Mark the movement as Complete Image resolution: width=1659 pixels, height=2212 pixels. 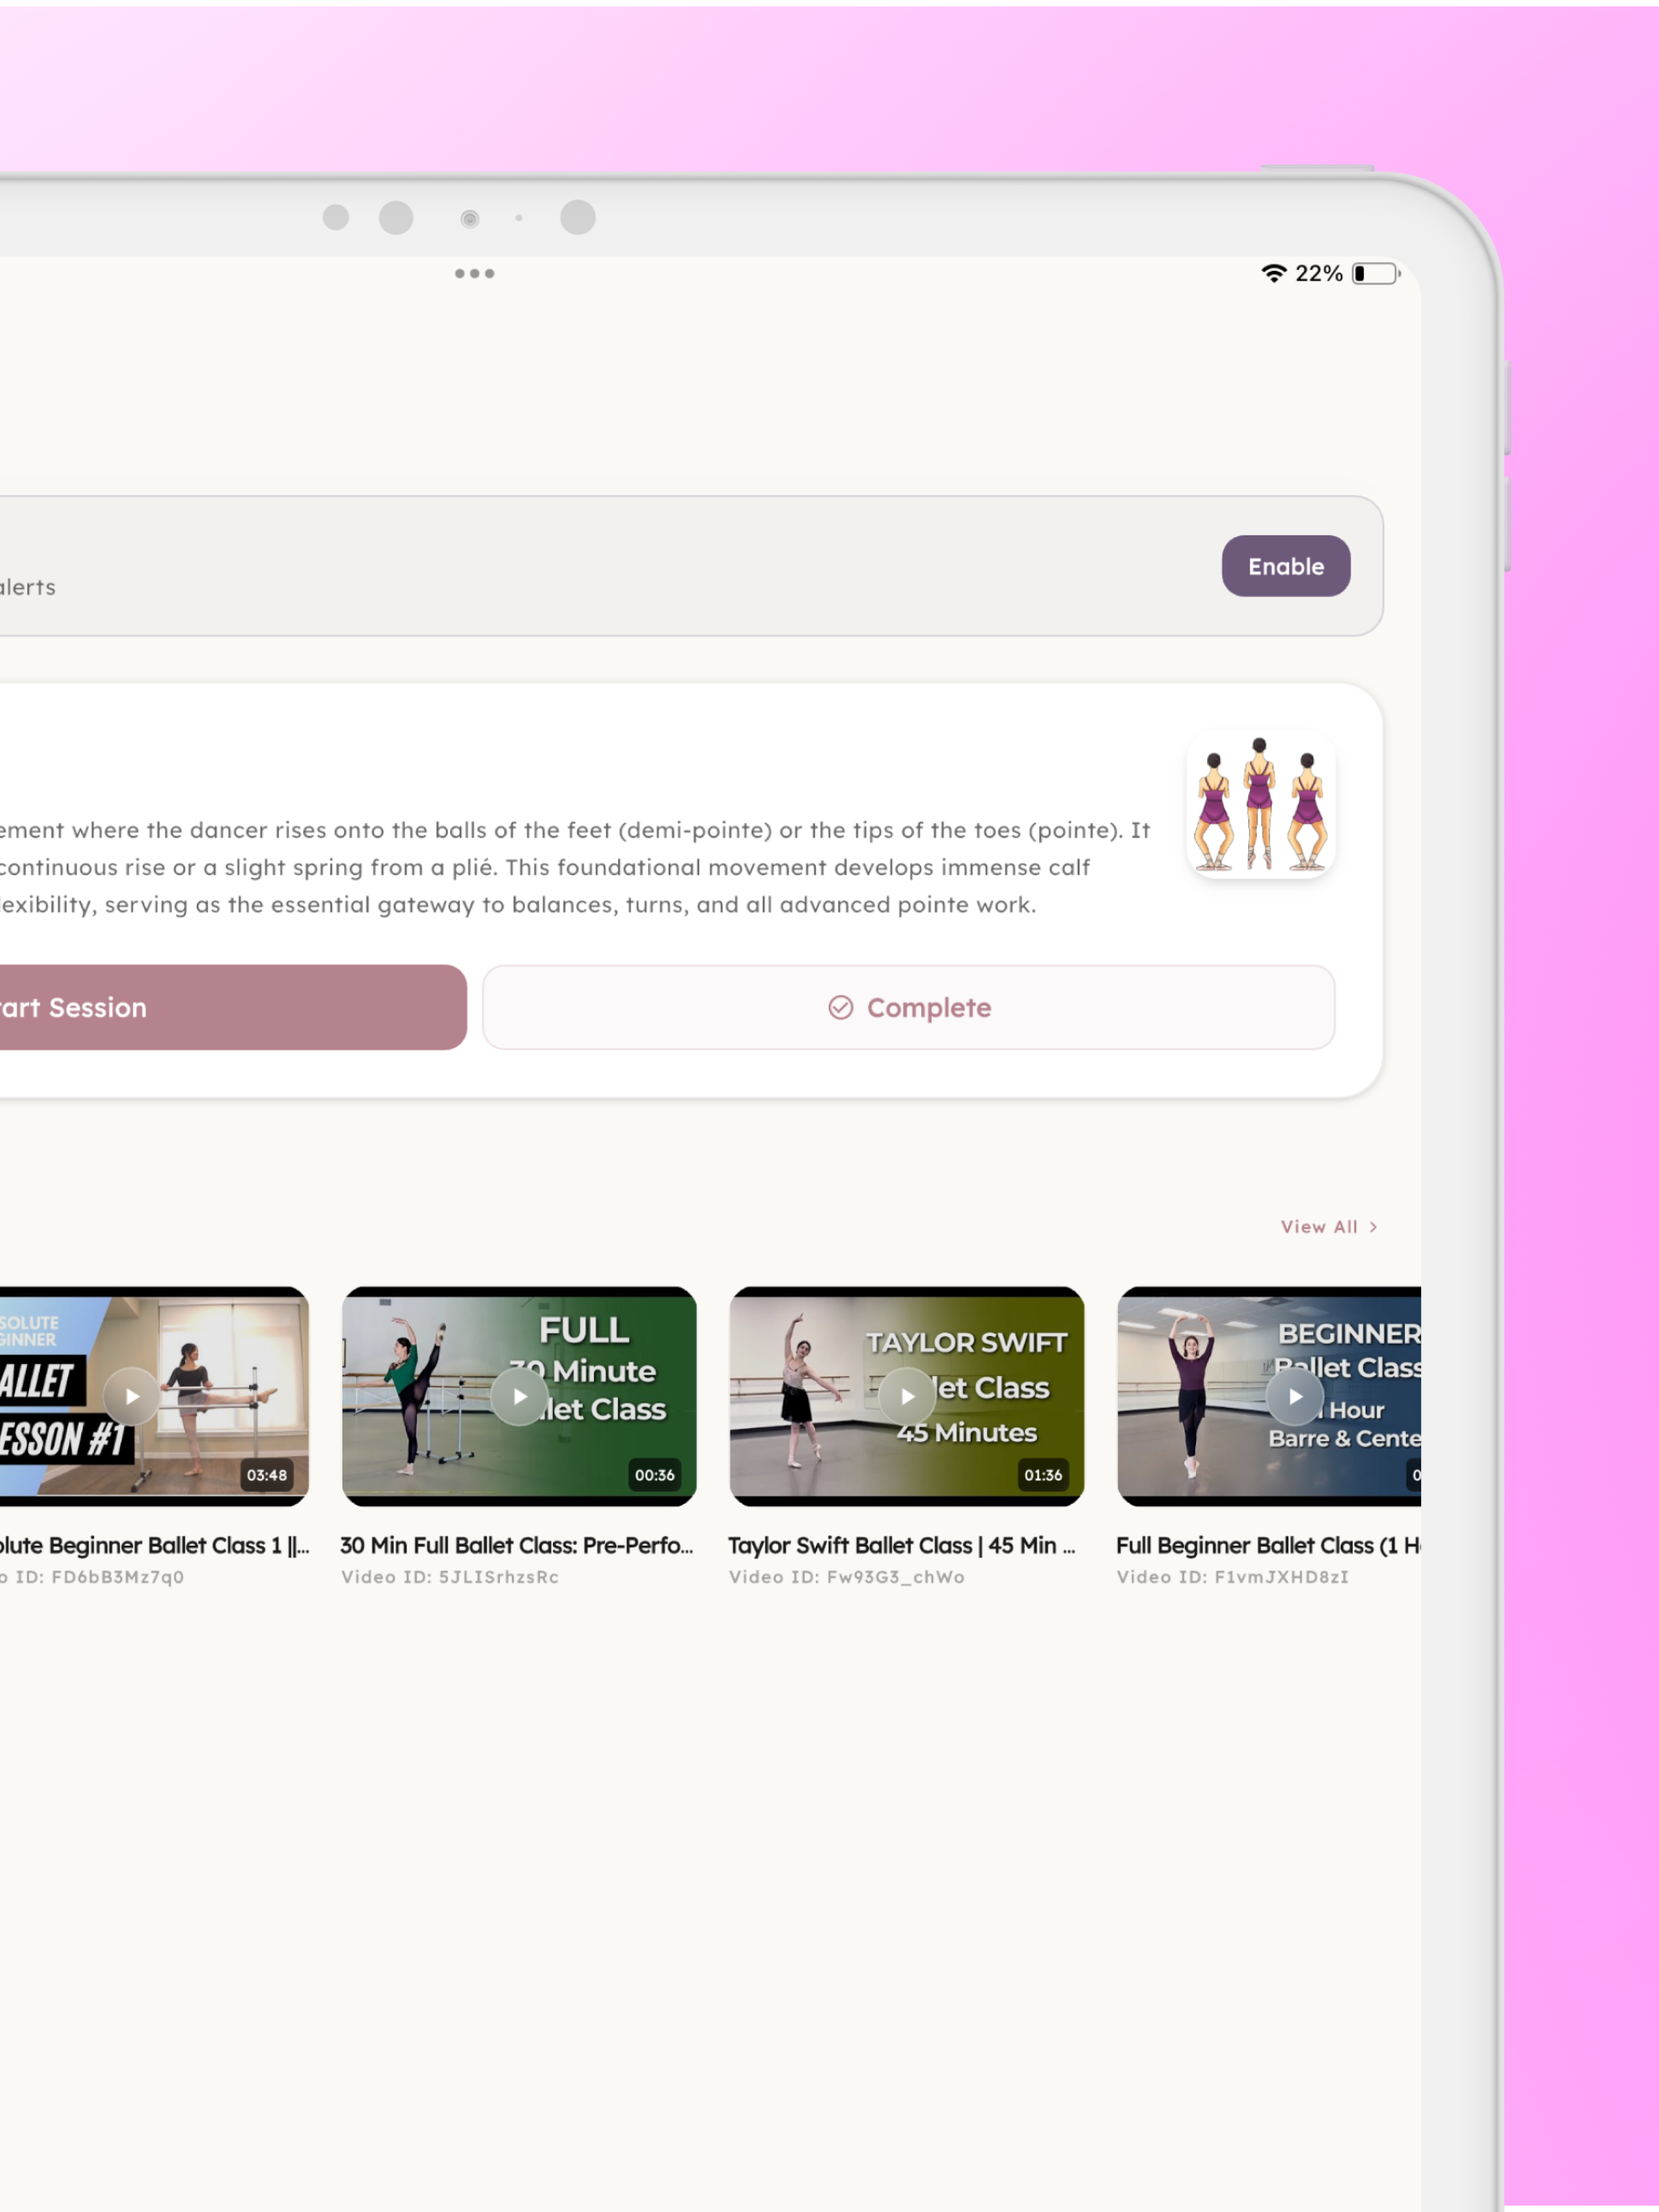pyautogui.click(x=908, y=1007)
